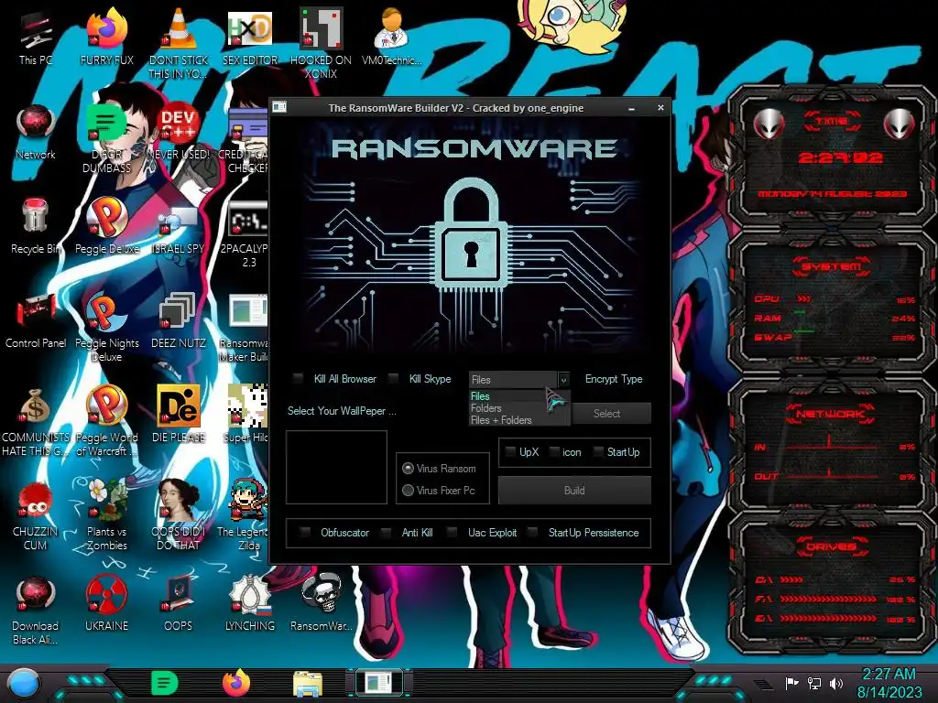Open the OOPS DID I DO THAT icon

[x=179, y=514]
